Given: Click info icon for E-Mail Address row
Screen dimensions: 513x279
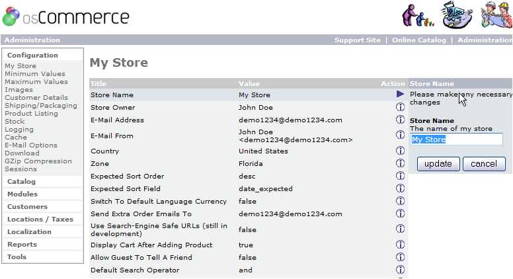Looking at the screenshot, I should [400, 120].
